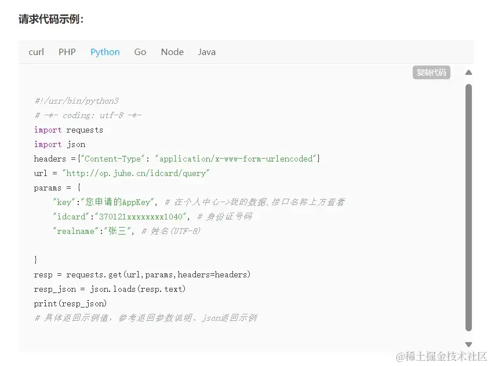Click the scrollbar down arrow

tap(468, 345)
